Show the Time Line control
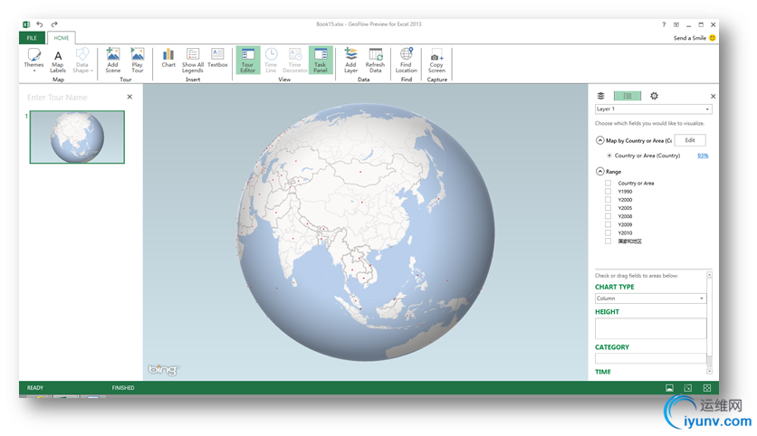Viewport: 757px width, 436px height. (271, 61)
